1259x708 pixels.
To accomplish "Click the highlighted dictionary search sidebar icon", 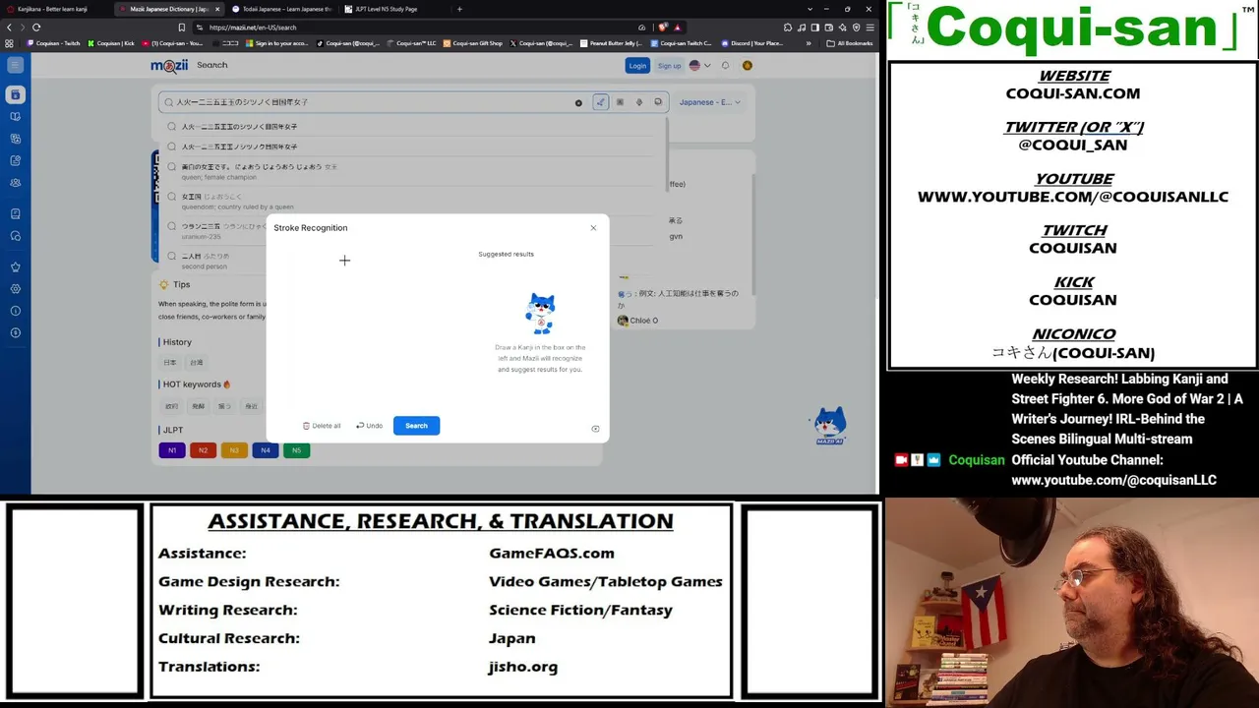I will (x=15, y=94).
